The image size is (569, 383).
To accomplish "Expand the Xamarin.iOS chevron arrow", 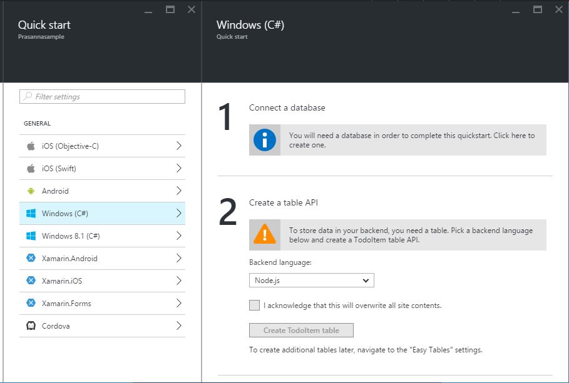I will click(178, 281).
